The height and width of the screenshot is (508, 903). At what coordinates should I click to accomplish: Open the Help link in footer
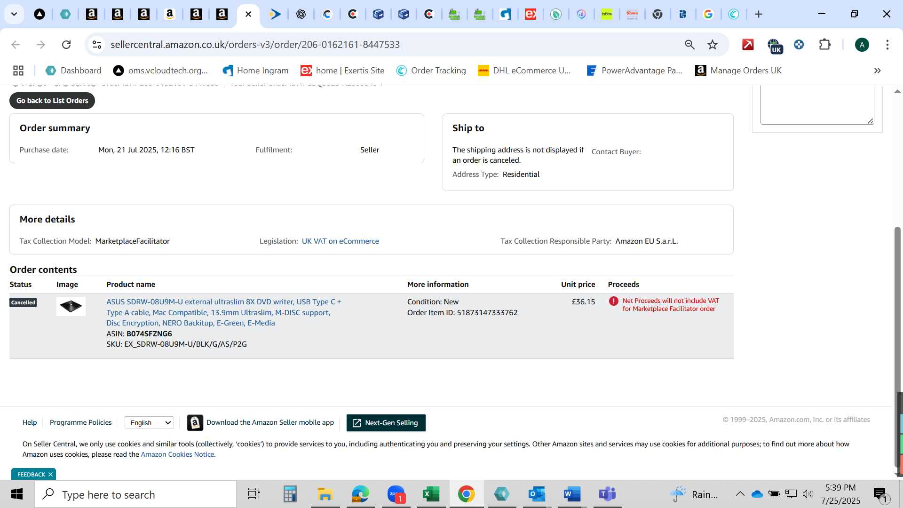point(30,422)
